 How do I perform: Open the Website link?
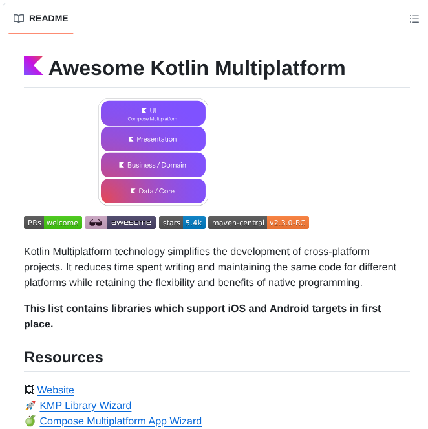[x=56, y=390]
